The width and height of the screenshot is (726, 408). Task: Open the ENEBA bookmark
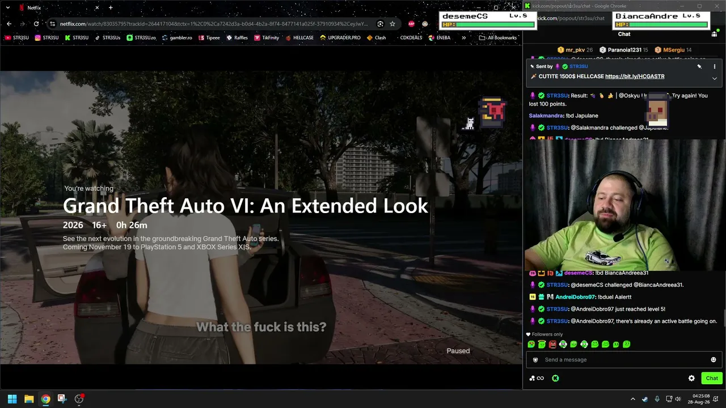(x=440, y=38)
